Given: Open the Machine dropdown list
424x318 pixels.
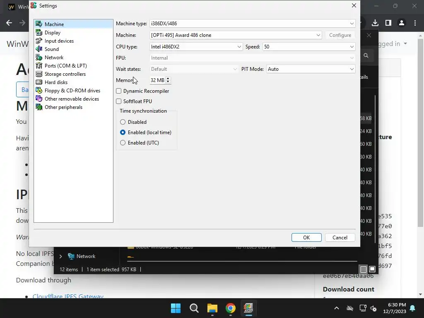Looking at the screenshot, I should pyautogui.click(x=236, y=35).
